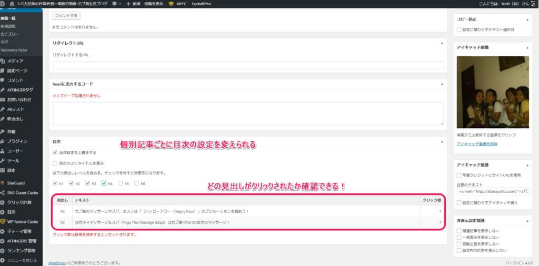The height and width of the screenshot is (266, 539).
Task: Collapse the headに出力するコード panel arrow
Action: click(x=442, y=84)
